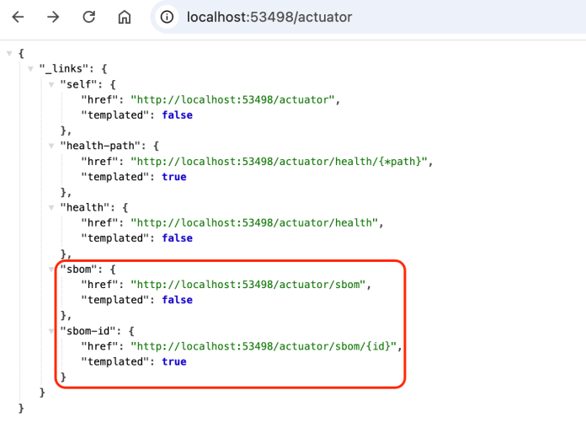Collapse the "_links" node
Image resolution: width=586 pixels, height=422 pixels.
[30, 68]
